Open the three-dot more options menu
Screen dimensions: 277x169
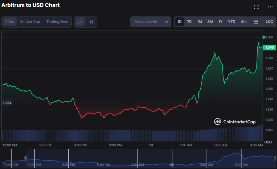point(270,7)
